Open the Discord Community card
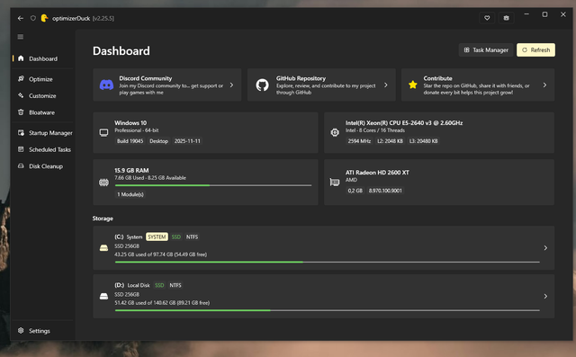The width and height of the screenshot is (576, 357). tap(167, 85)
